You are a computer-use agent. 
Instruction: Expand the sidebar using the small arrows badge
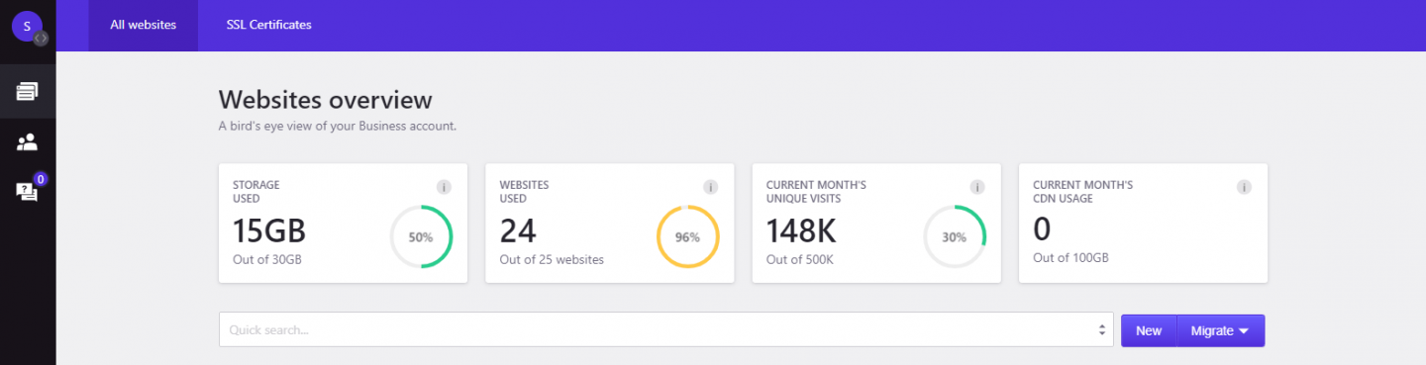pos(41,38)
